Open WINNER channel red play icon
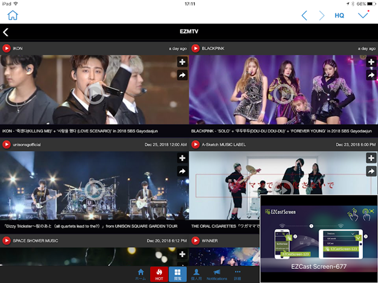This screenshot has width=378, height=283. click(x=195, y=241)
